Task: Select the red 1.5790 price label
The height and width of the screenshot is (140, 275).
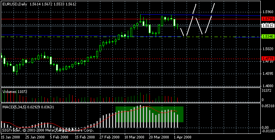Action: coord(268,19)
